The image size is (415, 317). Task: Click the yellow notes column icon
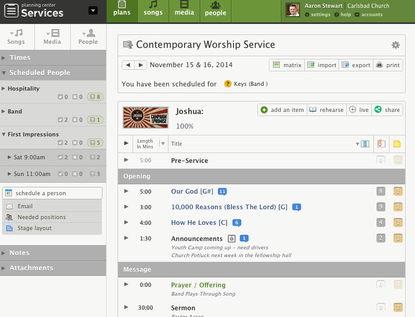tap(397, 144)
